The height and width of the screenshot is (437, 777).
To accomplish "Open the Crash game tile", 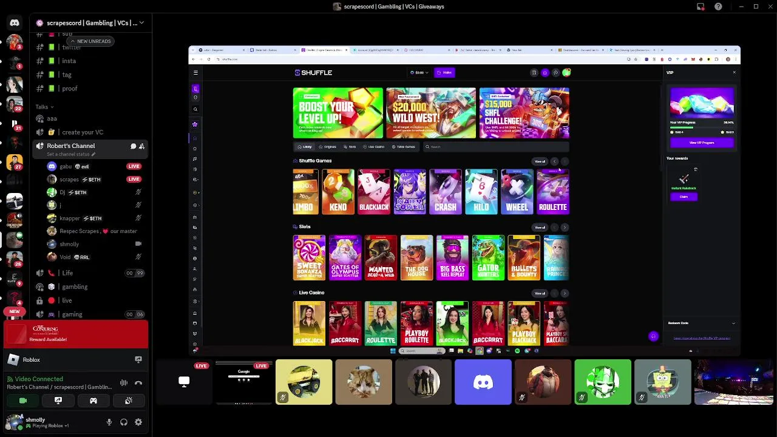I will [x=446, y=192].
